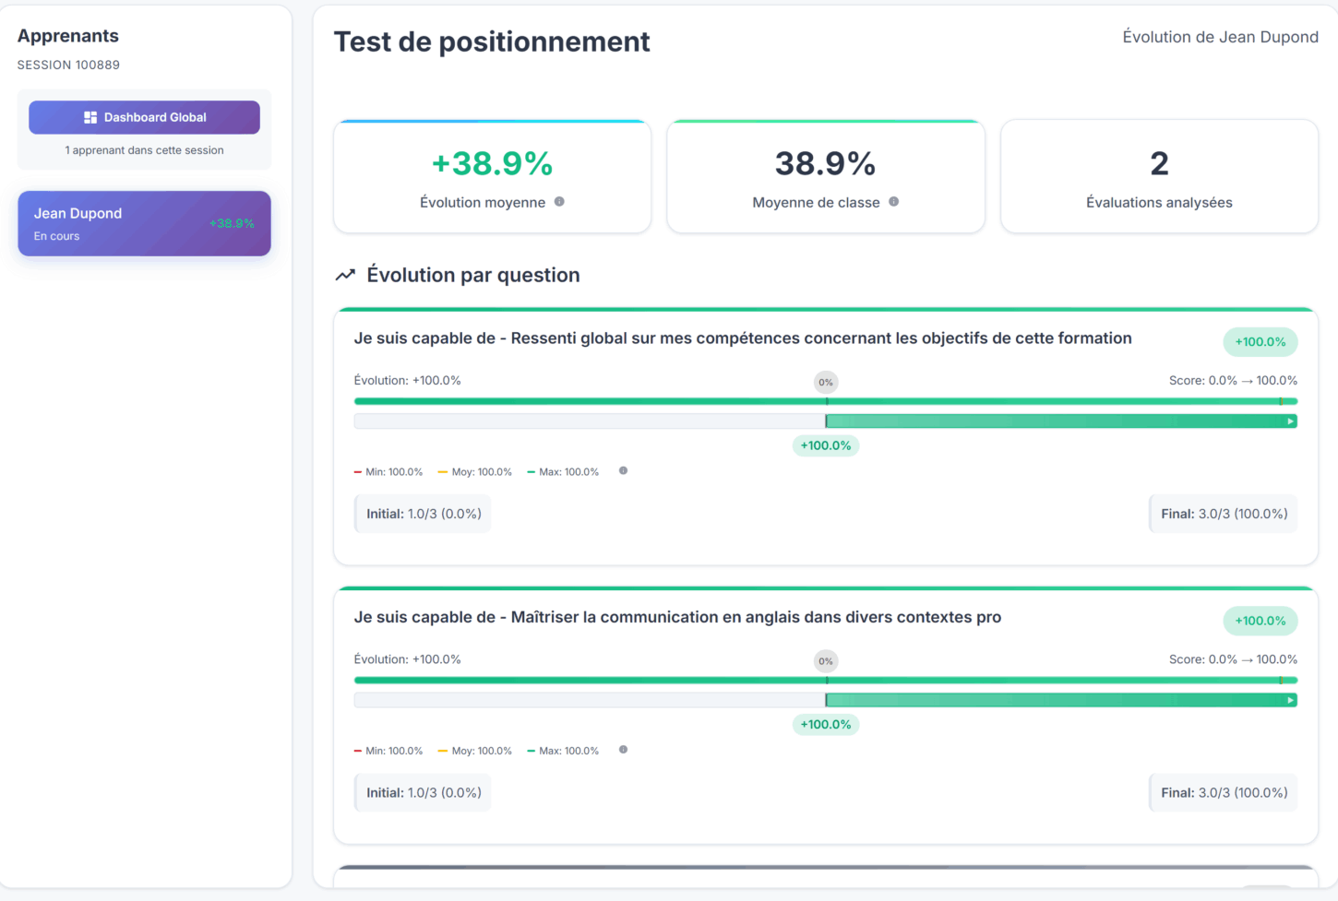Click trend arrow icon beside Évolution par question
This screenshot has width=1338, height=901.
(x=345, y=275)
